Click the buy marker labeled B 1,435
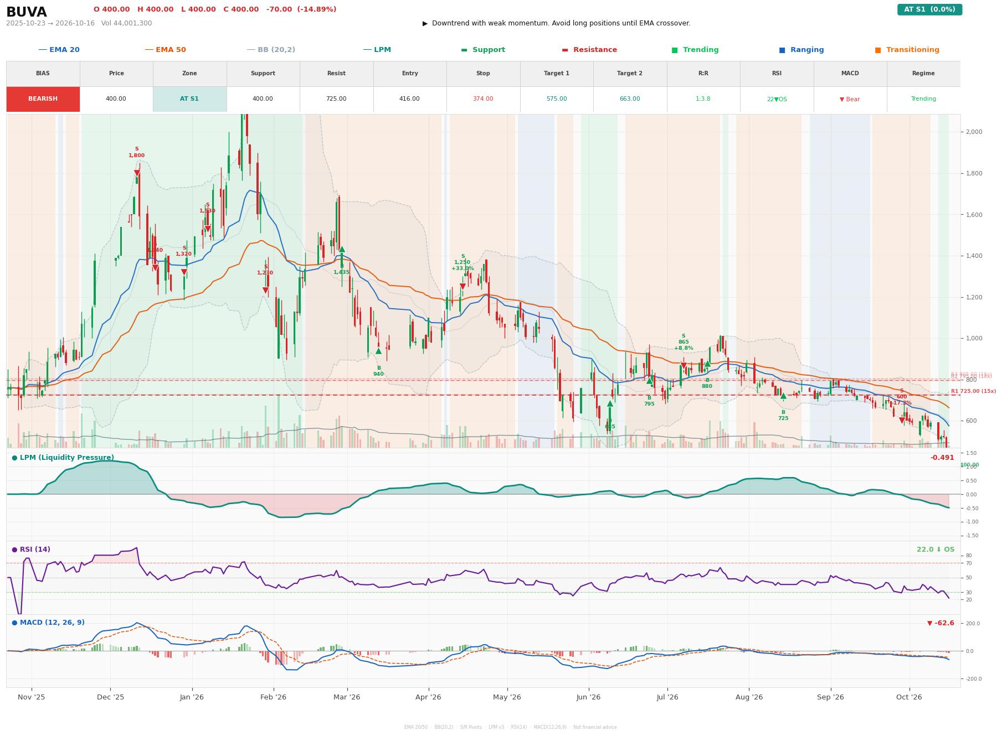The height and width of the screenshot is (736, 1002). pyautogui.click(x=342, y=250)
